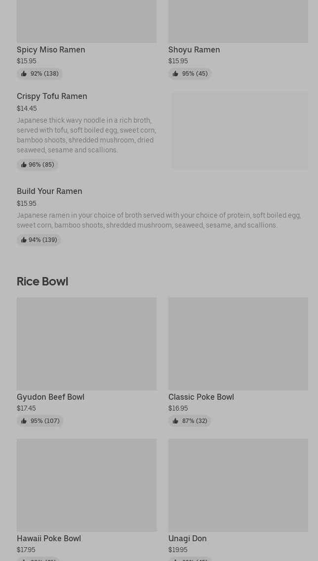318x561 pixels.
Task: Open the Hawaii Poke Bowl title
Action: point(49,538)
